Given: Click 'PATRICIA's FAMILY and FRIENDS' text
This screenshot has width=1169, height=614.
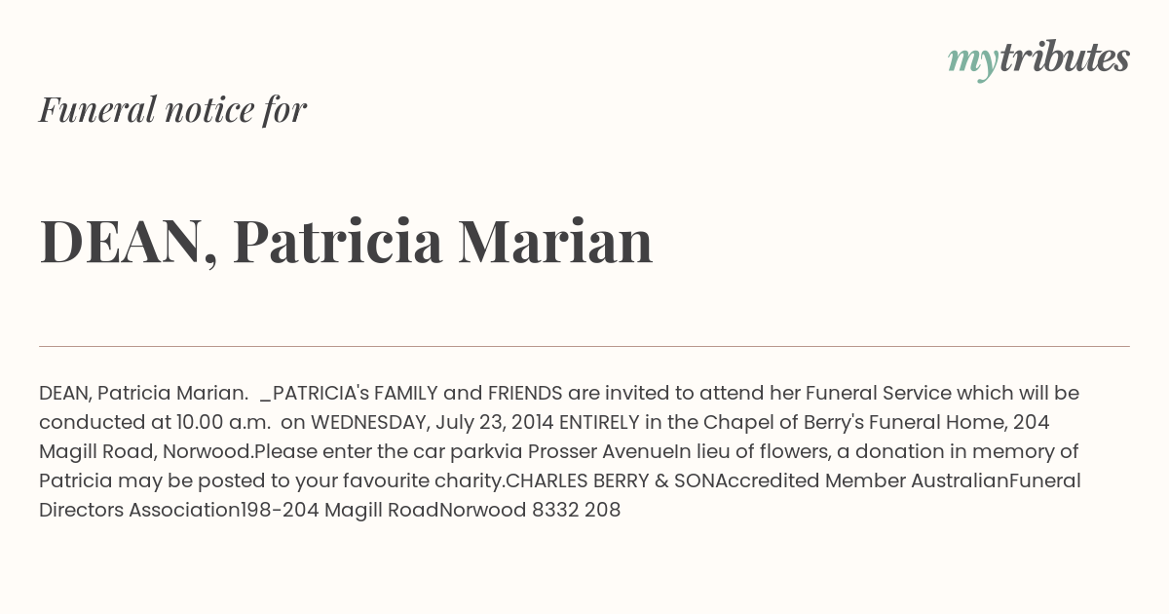Looking at the screenshot, I should pyautogui.click(x=418, y=393).
